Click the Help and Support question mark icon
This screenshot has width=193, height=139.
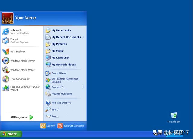[48, 103]
